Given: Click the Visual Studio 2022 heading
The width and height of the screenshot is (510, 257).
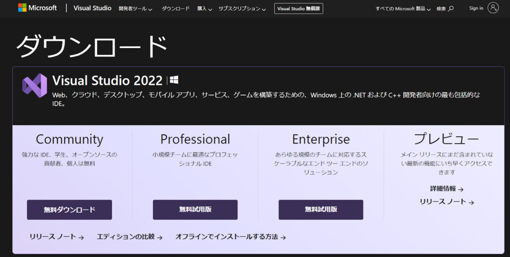Looking at the screenshot, I should click(107, 81).
